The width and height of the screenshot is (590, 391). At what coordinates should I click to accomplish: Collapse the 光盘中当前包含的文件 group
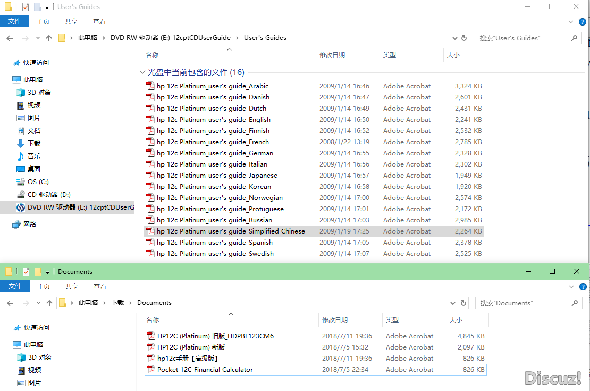point(142,72)
